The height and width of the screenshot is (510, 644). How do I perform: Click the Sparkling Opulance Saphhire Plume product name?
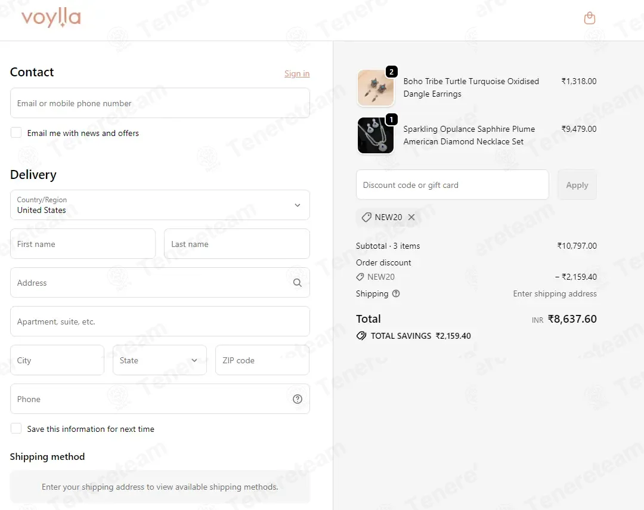click(x=469, y=135)
